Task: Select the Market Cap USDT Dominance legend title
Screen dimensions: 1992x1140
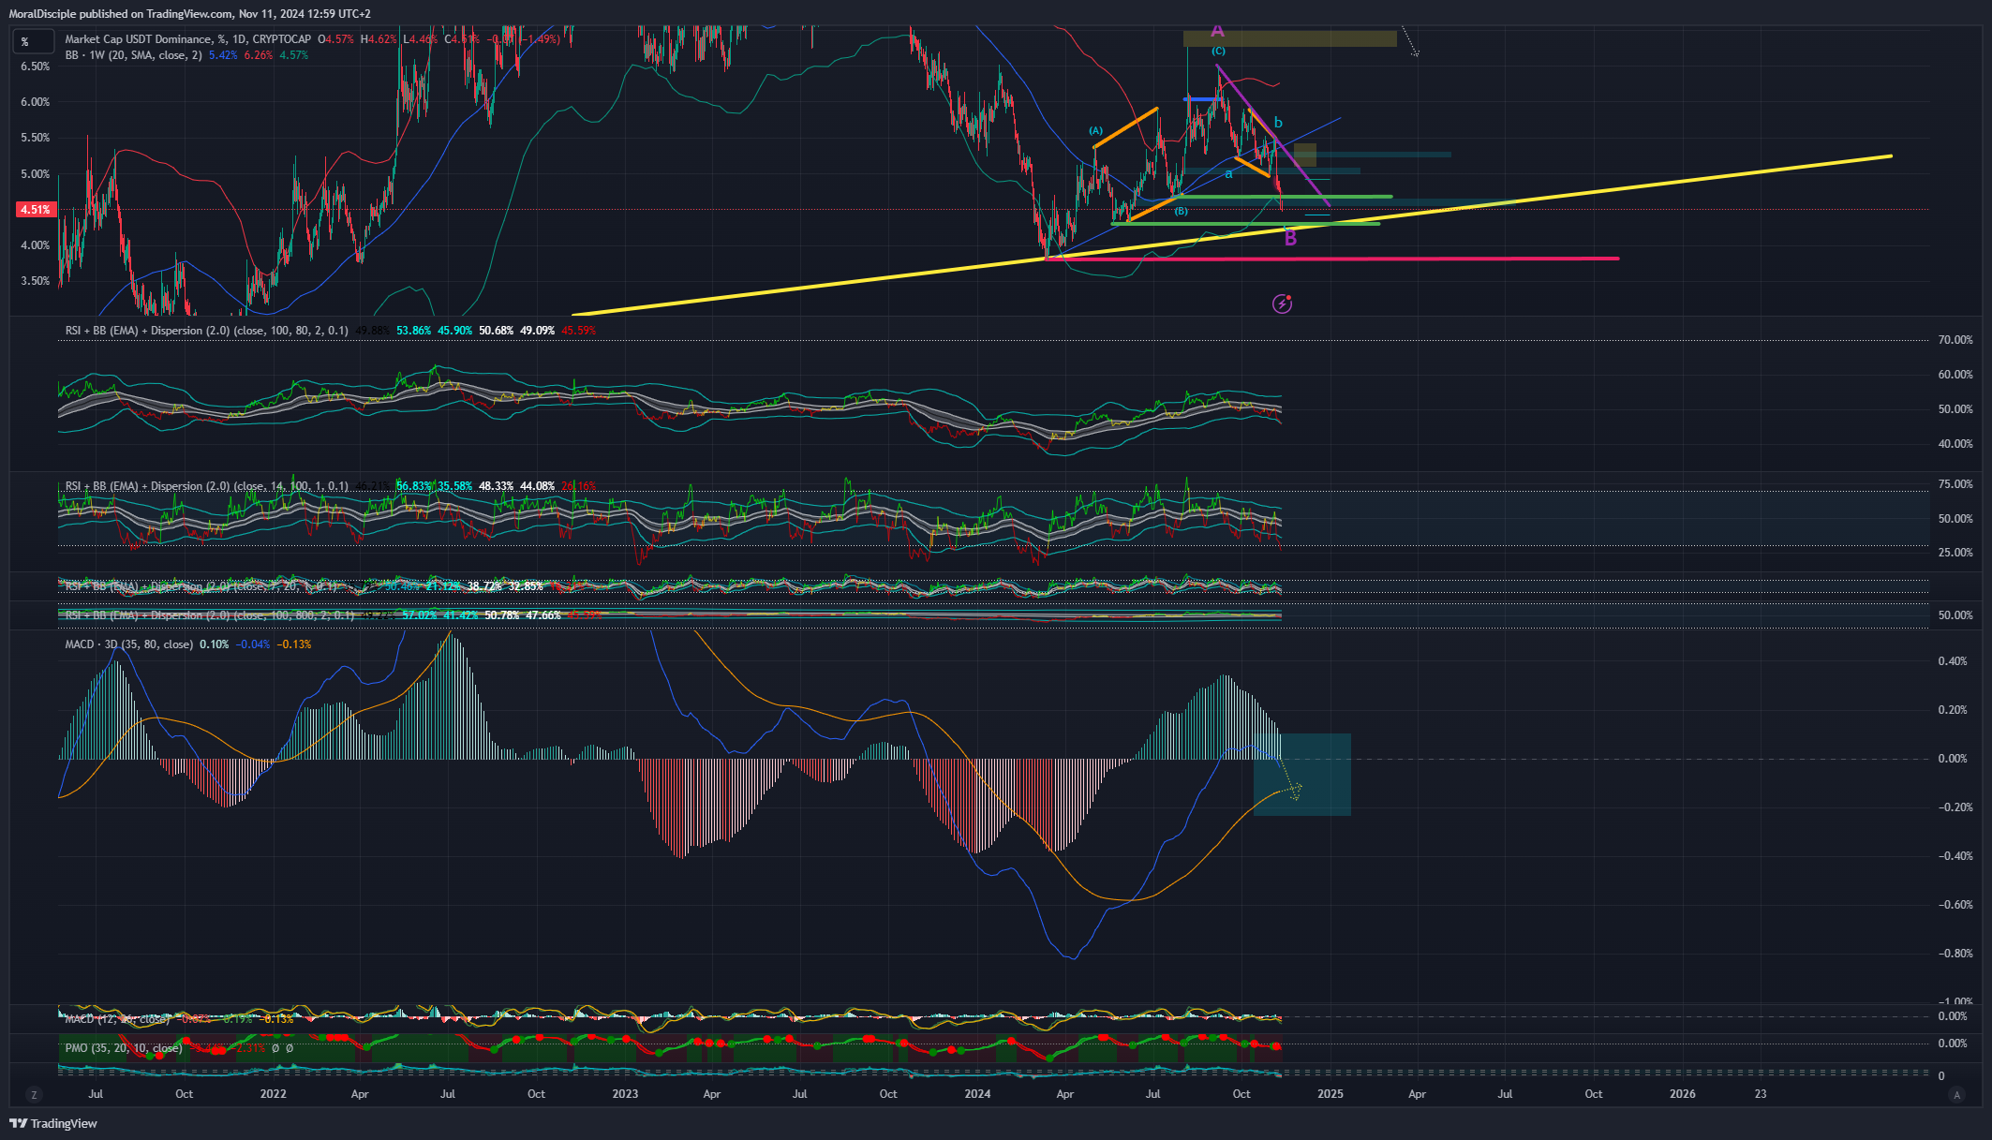Action: coord(187,39)
